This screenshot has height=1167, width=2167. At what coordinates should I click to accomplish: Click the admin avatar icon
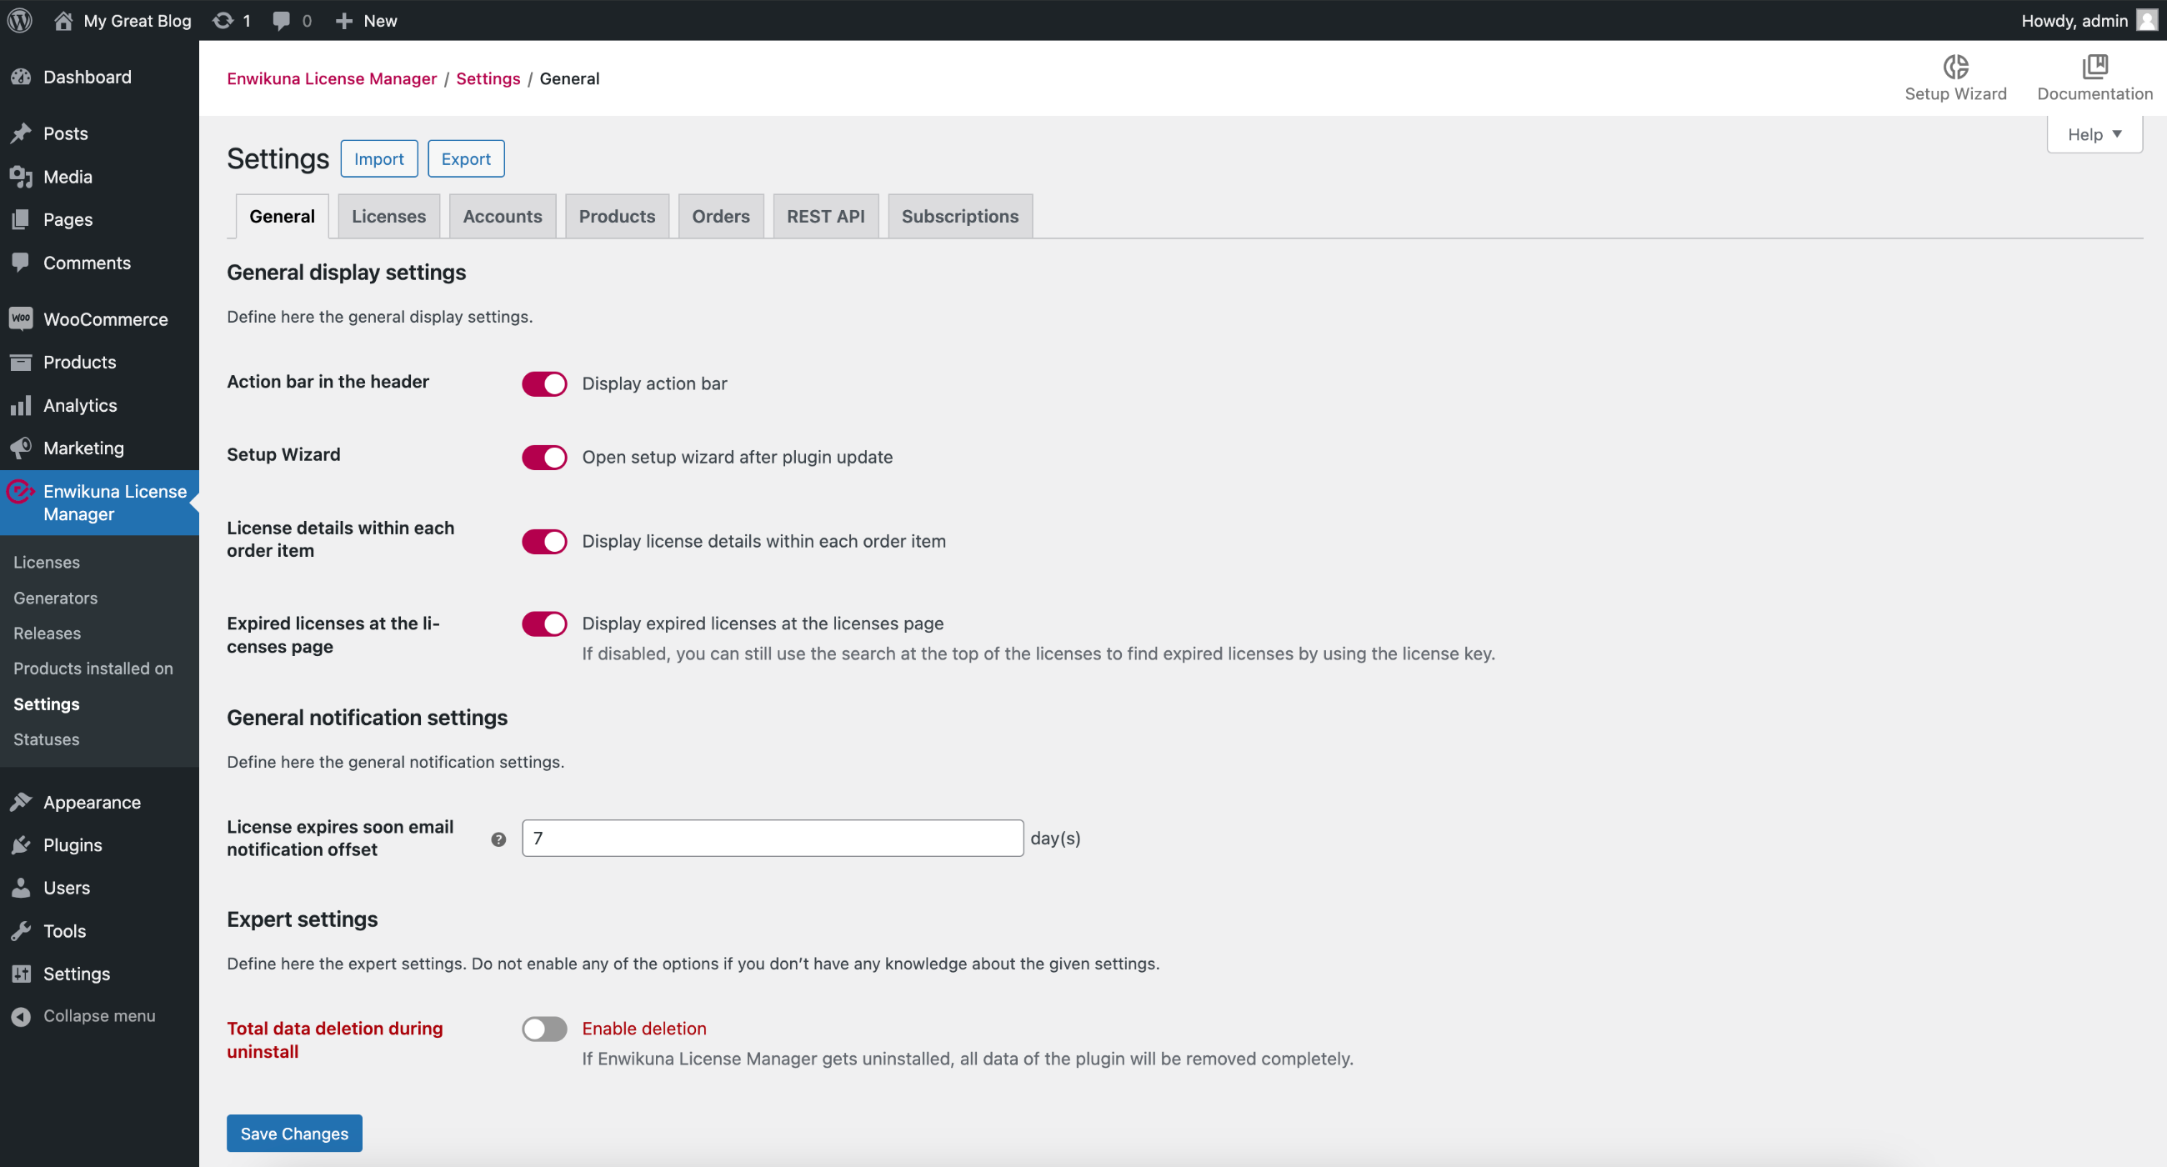pyautogui.click(x=2146, y=20)
